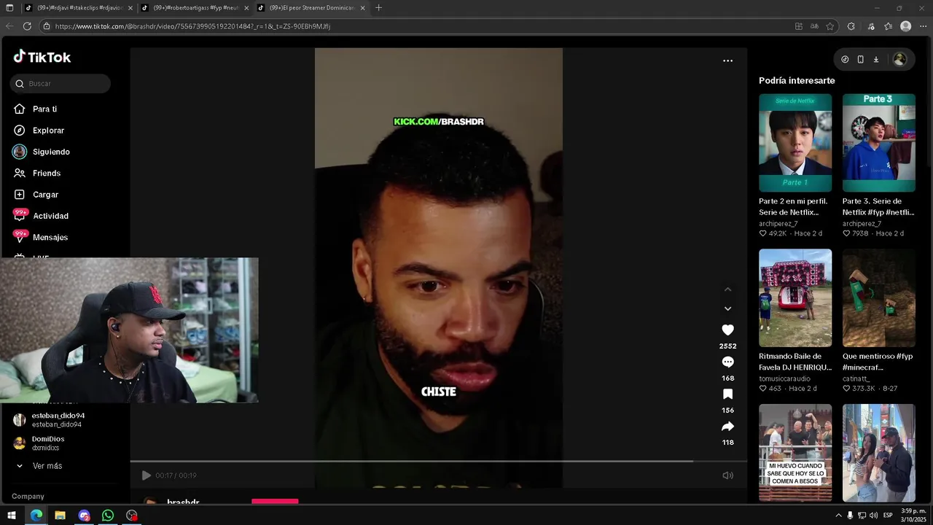Viewport: 933px width, 525px height.
Task: Add page to favorites star
Action: (829, 26)
